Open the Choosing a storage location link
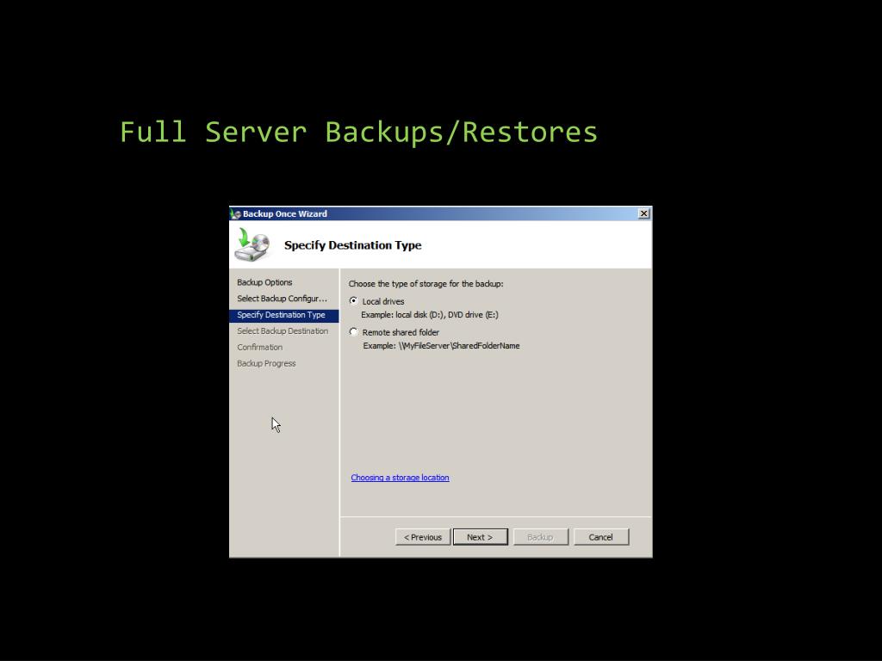The image size is (882, 661). tap(400, 478)
